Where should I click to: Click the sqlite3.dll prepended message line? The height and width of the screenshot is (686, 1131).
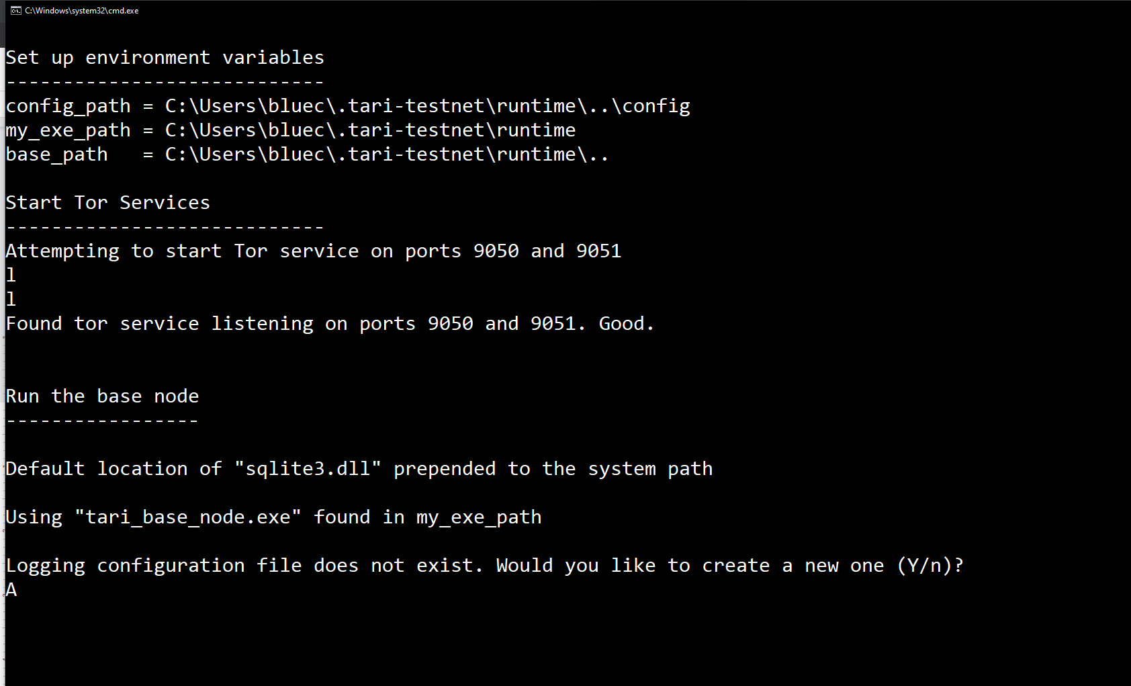pos(359,469)
